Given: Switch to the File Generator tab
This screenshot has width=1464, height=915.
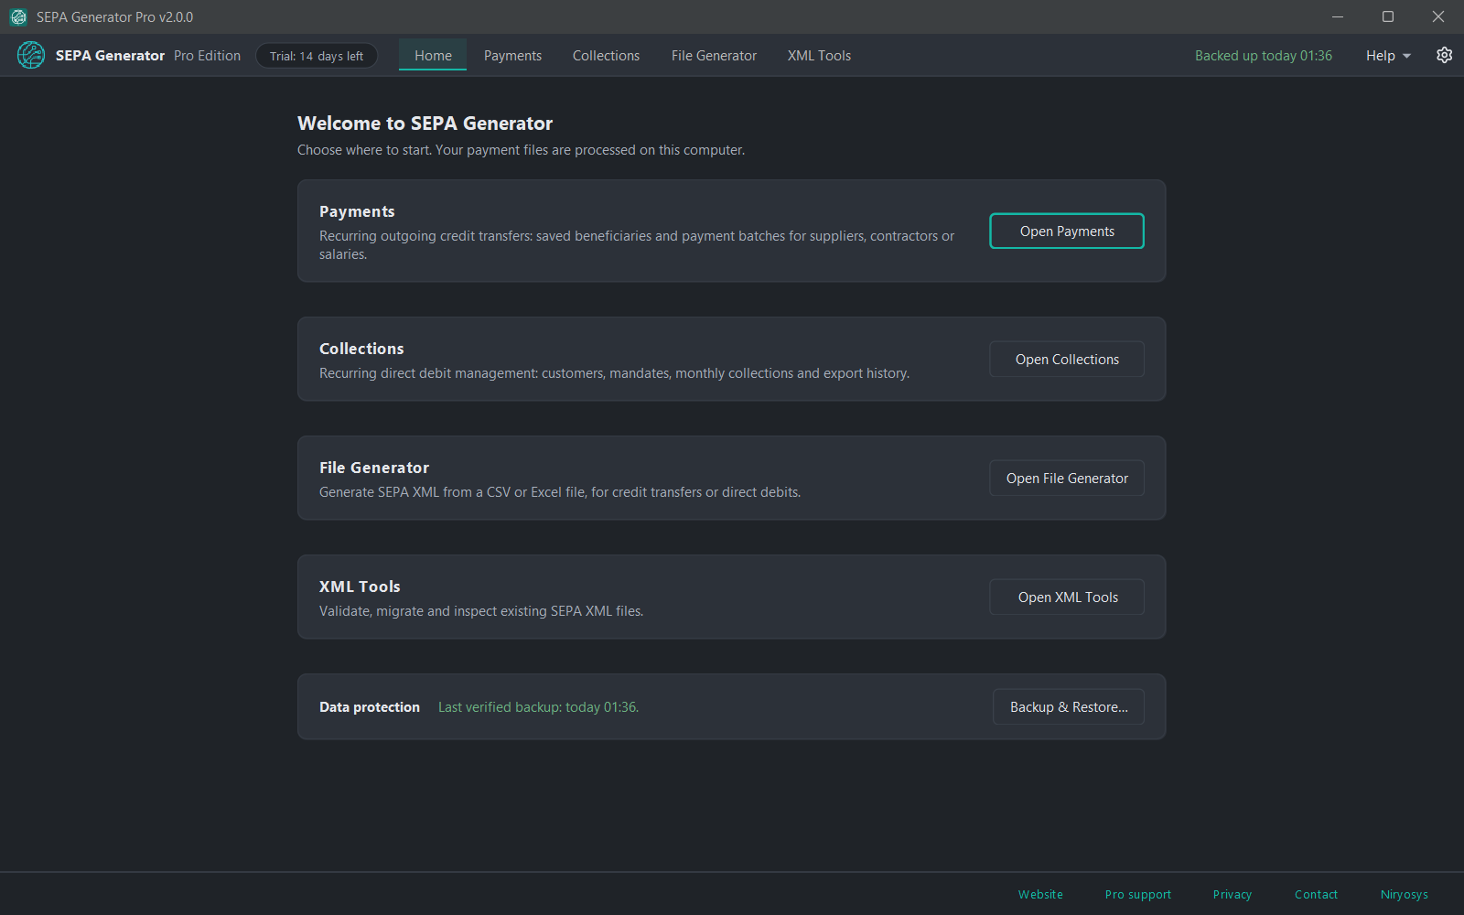Looking at the screenshot, I should coord(714,56).
